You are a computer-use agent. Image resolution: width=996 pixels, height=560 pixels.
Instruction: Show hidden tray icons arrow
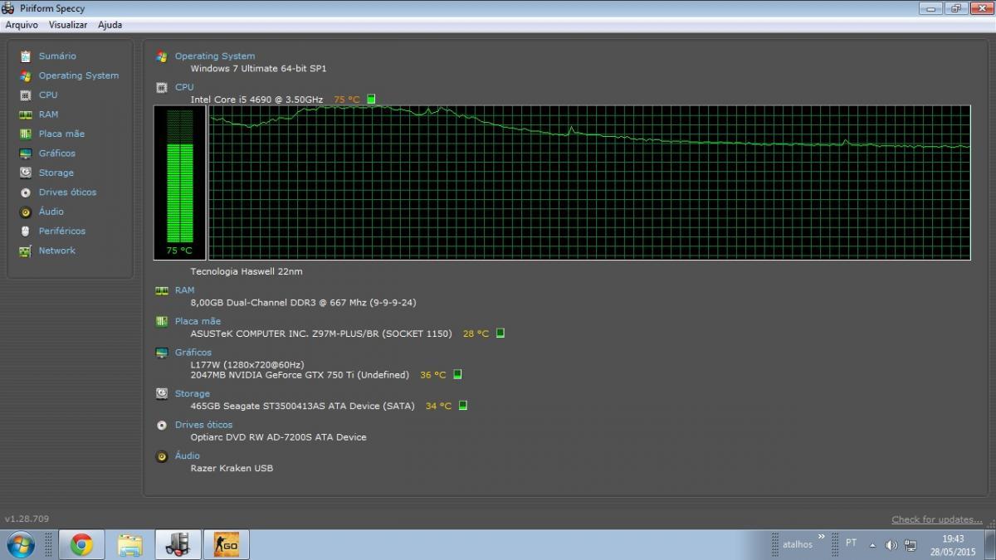coord(872,545)
